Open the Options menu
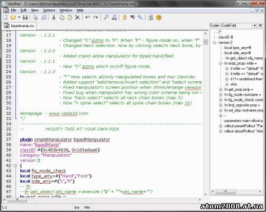The image size is (266, 212). coord(49,11)
